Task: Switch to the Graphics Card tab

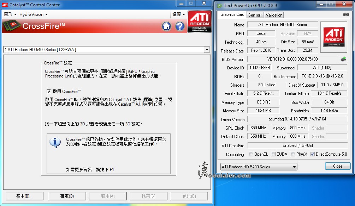Action: tap(232, 15)
